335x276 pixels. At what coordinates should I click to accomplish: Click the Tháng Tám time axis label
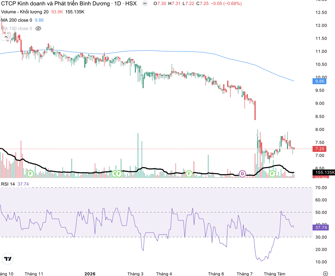coord(275,273)
